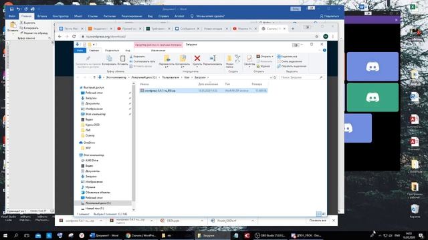Click the Имя (Name) column header

(144, 84)
